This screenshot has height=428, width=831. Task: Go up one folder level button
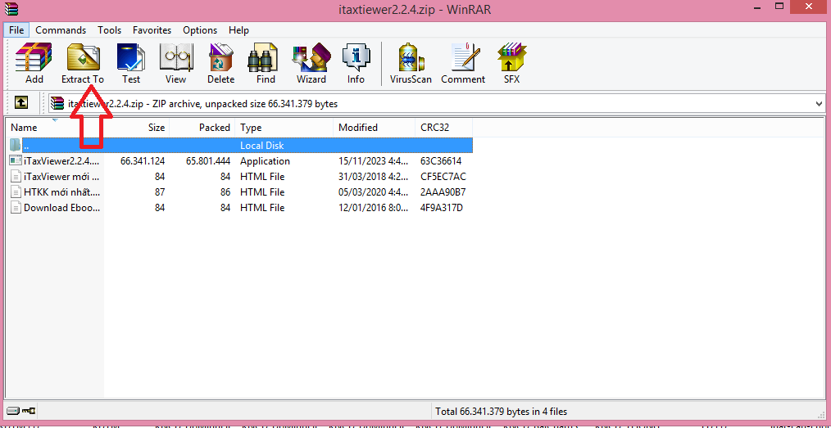(21, 102)
